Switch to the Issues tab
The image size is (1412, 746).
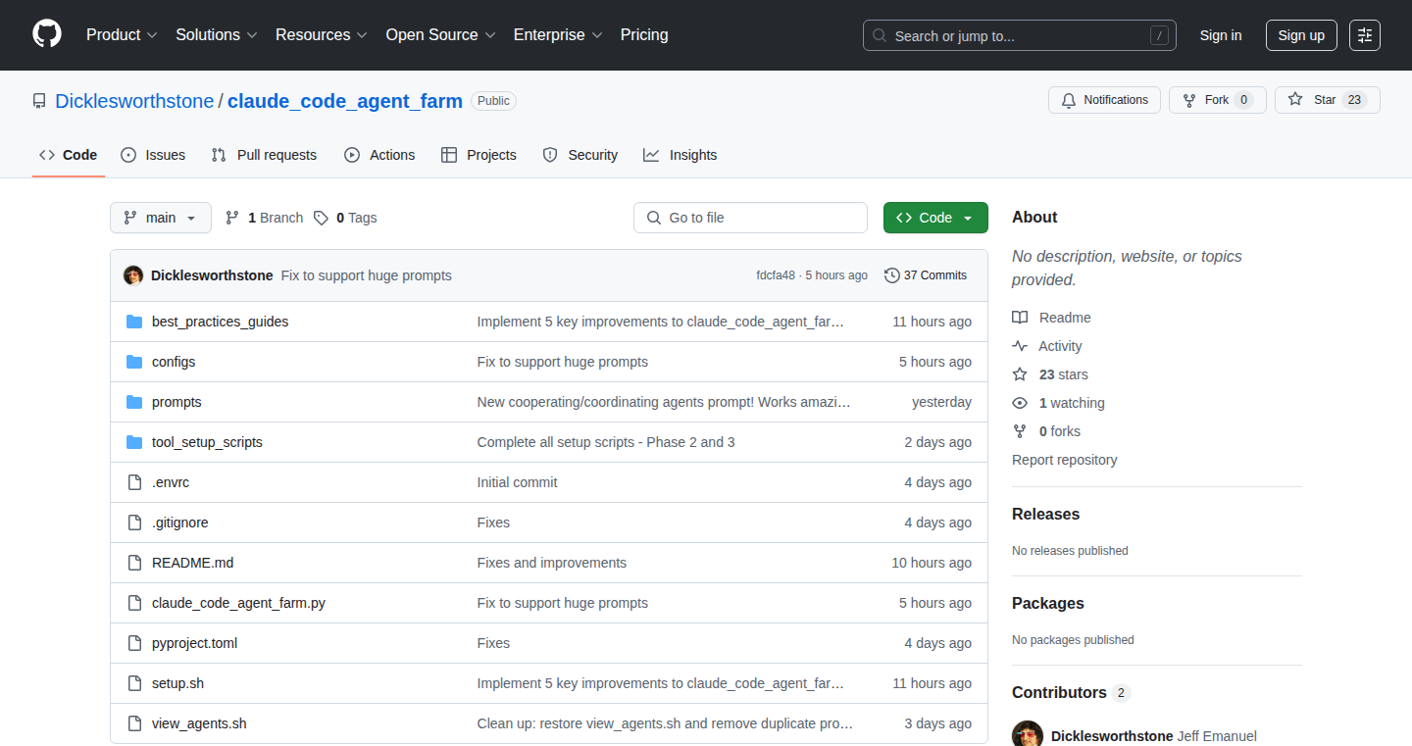pyautogui.click(x=153, y=155)
